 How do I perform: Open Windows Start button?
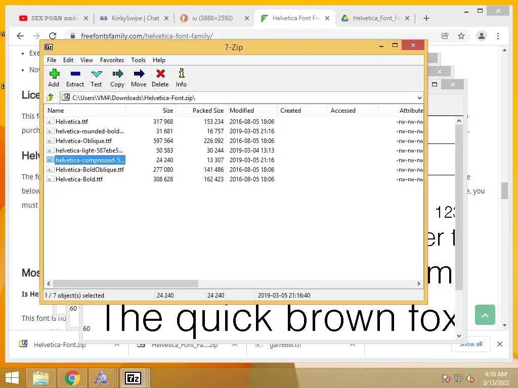tap(12, 378)
